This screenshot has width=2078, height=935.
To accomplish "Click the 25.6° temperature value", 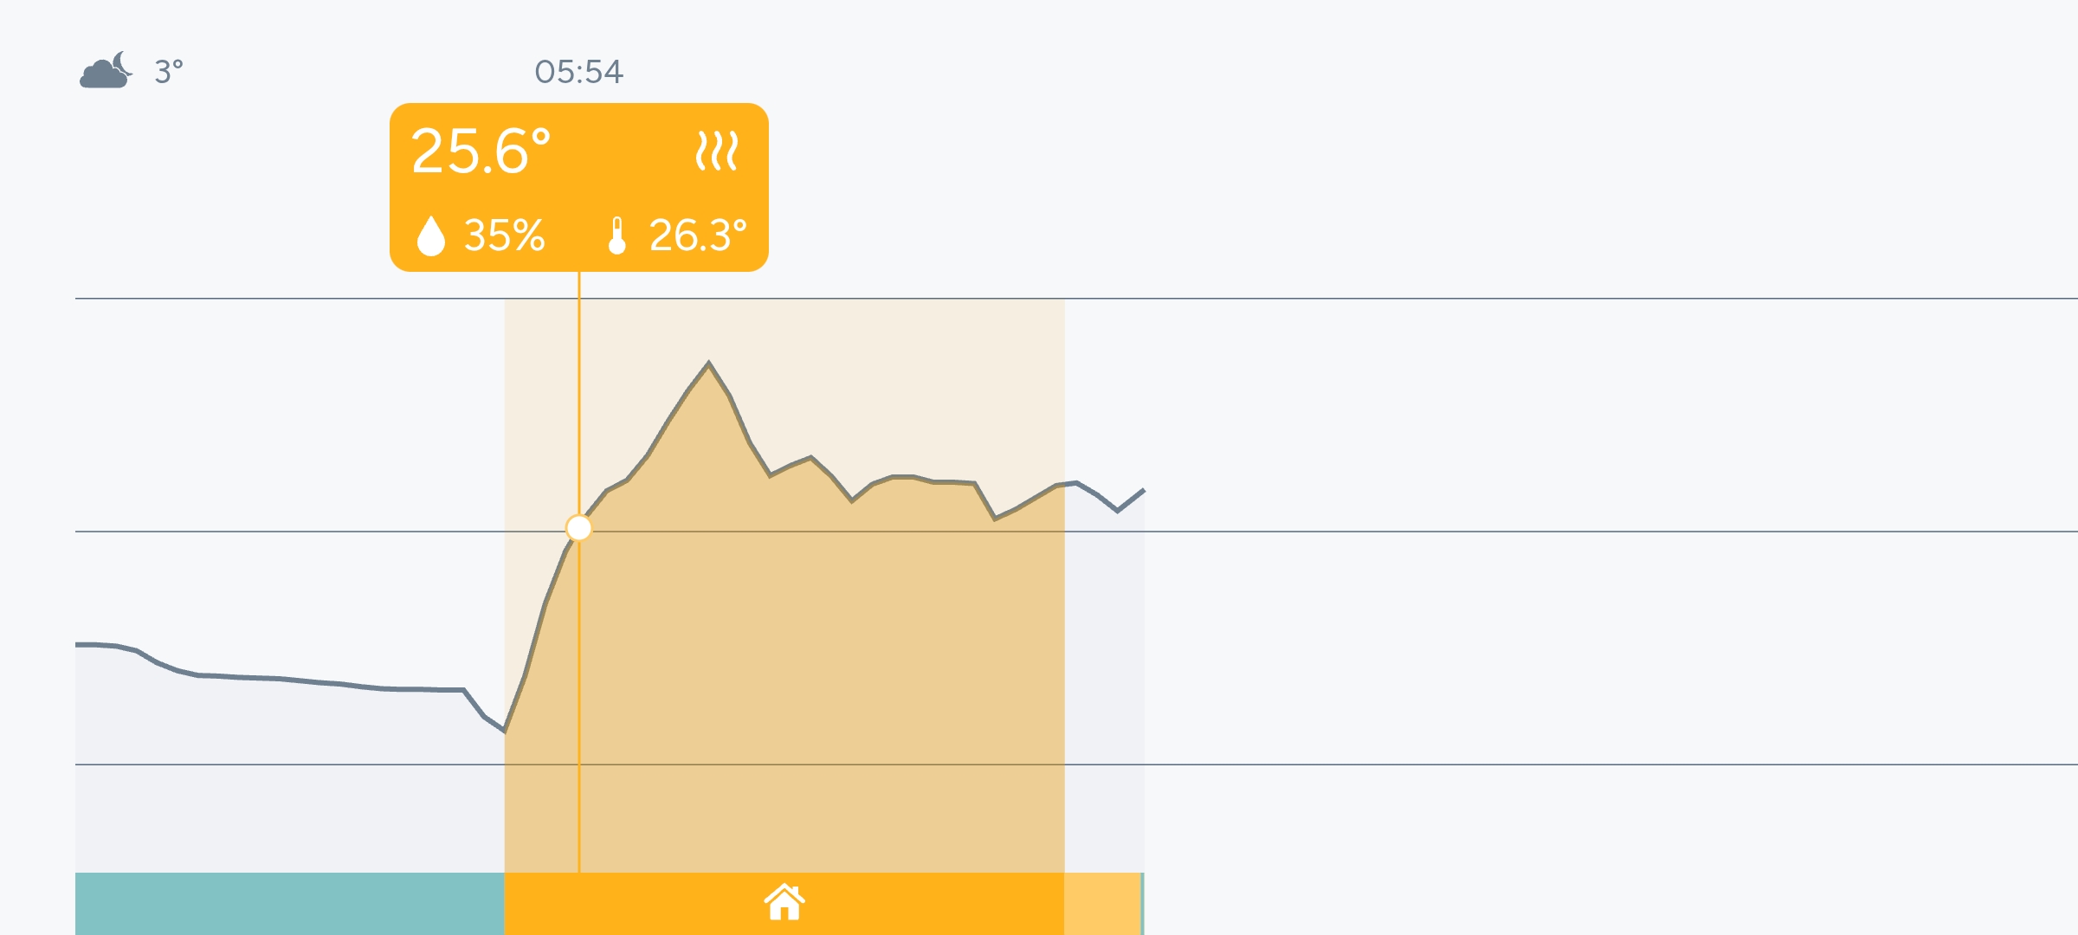I will coord(481,152).
